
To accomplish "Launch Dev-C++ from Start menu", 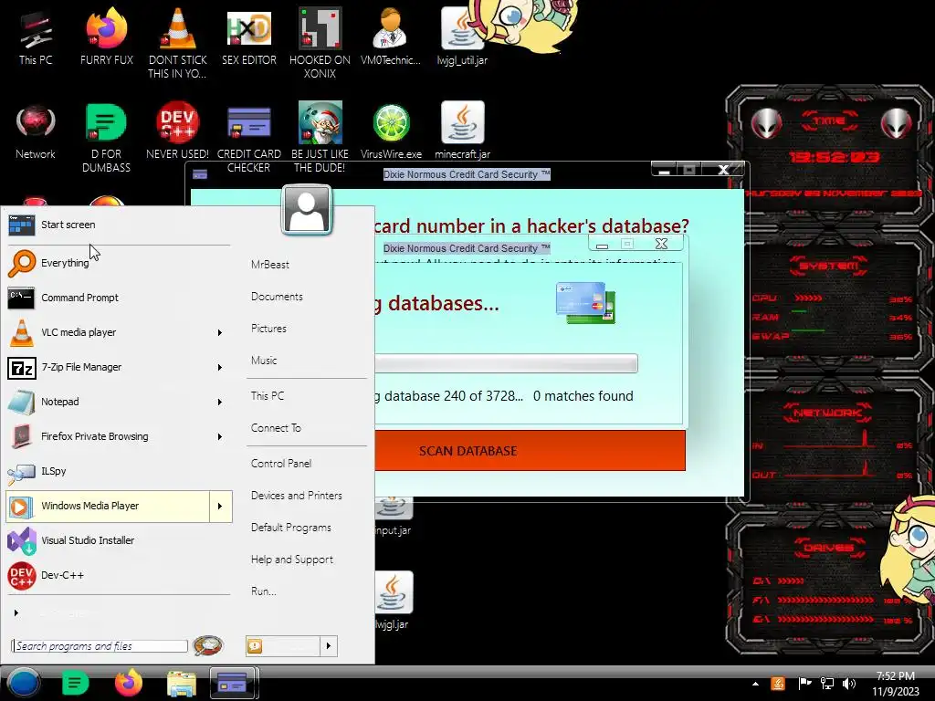I will pos(118,575).
